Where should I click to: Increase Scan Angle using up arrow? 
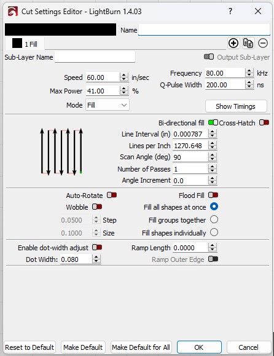213,155
